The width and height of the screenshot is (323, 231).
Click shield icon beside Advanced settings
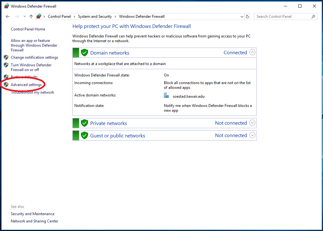pyautogui.click(x=6, y=84)
